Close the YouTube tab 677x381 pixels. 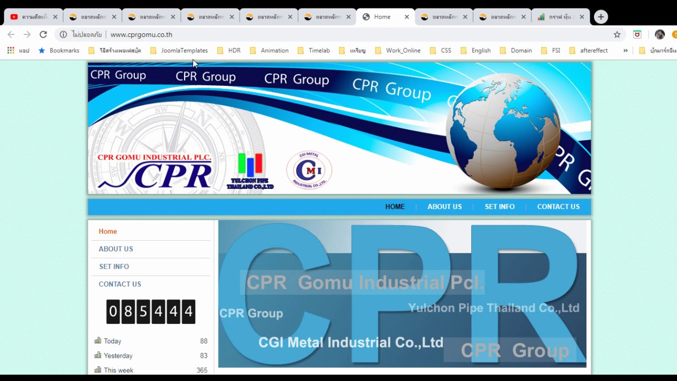point(55,17)
